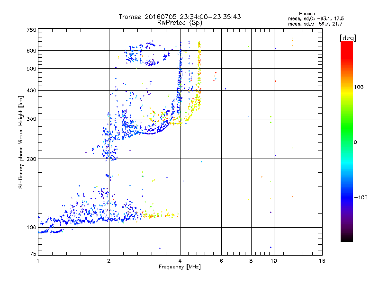This screenshot has width=379, height=284.
Task: Click the y-axis tick label '400'
Action: click(31, 91)
